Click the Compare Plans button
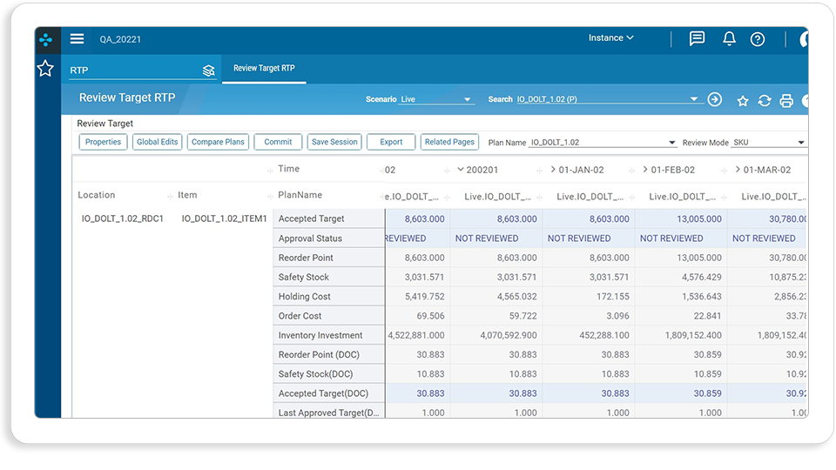The width and height of the screenshot is (836, 470). [218, 142]
